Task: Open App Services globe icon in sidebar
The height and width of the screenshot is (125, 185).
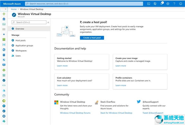Action: [4, 50]
